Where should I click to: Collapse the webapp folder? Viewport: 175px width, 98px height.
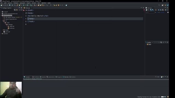pyautogui.click(x=5, y=24)
